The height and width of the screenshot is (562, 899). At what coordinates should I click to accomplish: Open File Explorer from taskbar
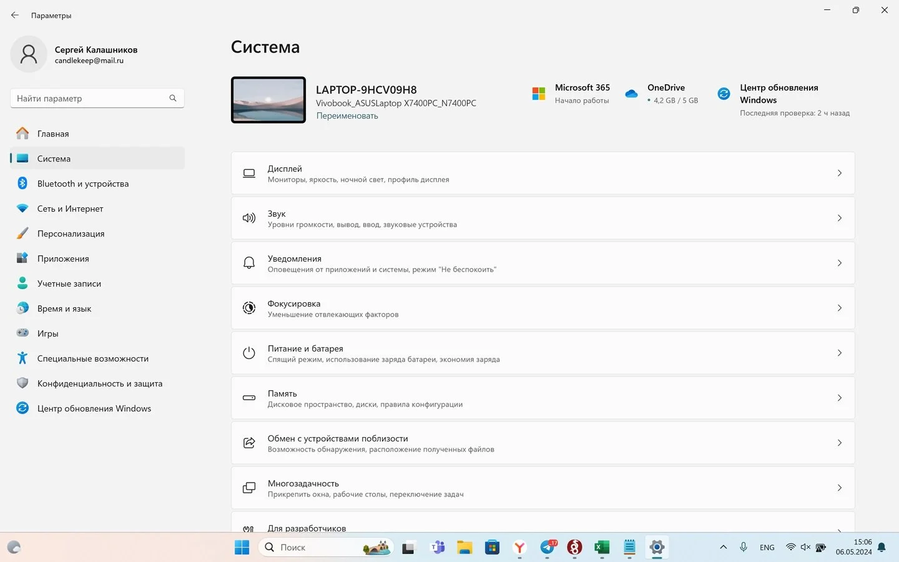(464, 548)
